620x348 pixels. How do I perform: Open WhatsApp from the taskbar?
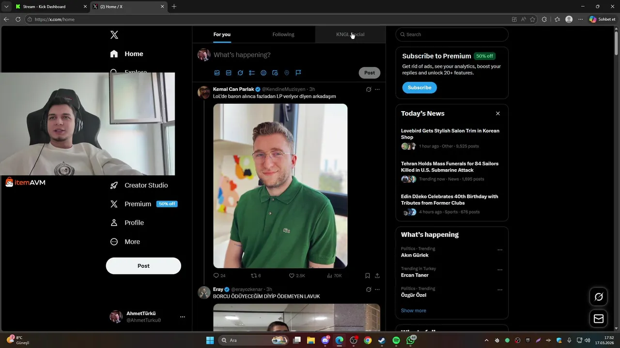pos(411,340)
